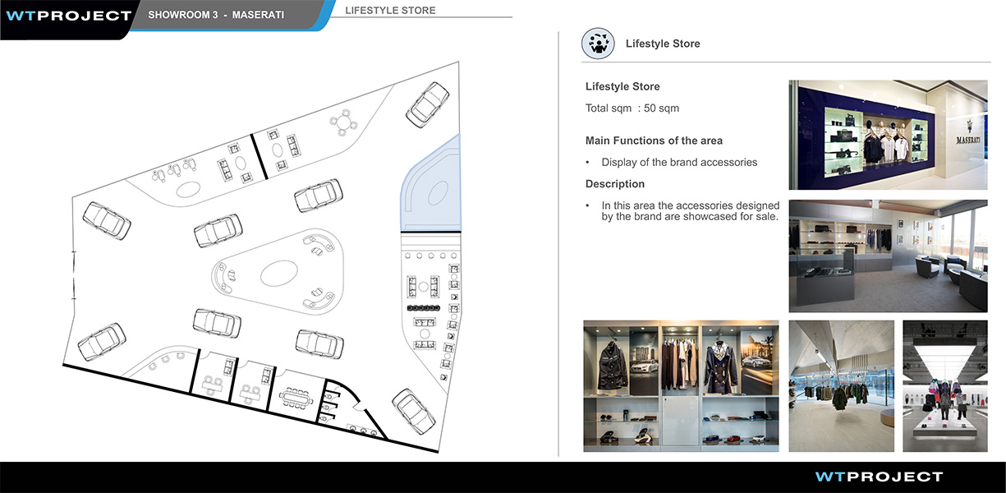
Task: Click the Lifestyle Store section title
Action: [663, 44]
